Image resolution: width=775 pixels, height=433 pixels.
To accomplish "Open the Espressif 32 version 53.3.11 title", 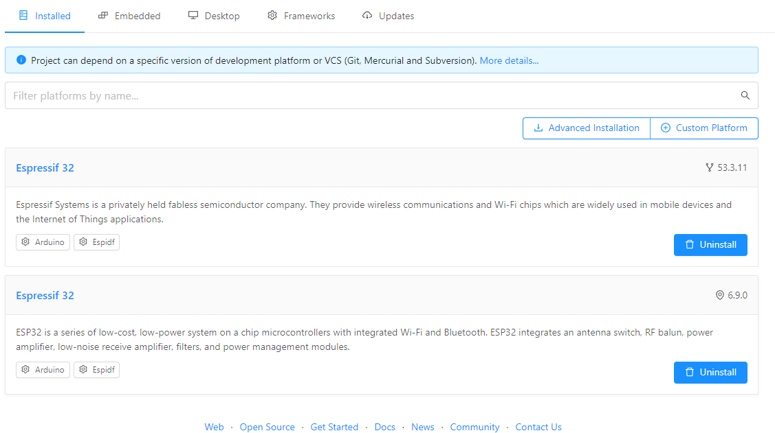I will (x=45, y=167).
